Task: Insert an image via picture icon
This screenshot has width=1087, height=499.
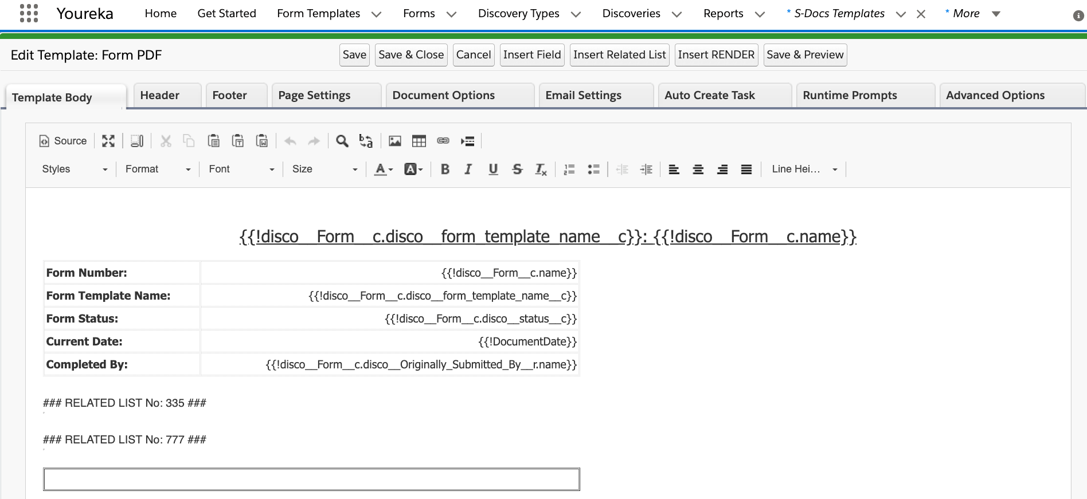Action: coord(395,141)
